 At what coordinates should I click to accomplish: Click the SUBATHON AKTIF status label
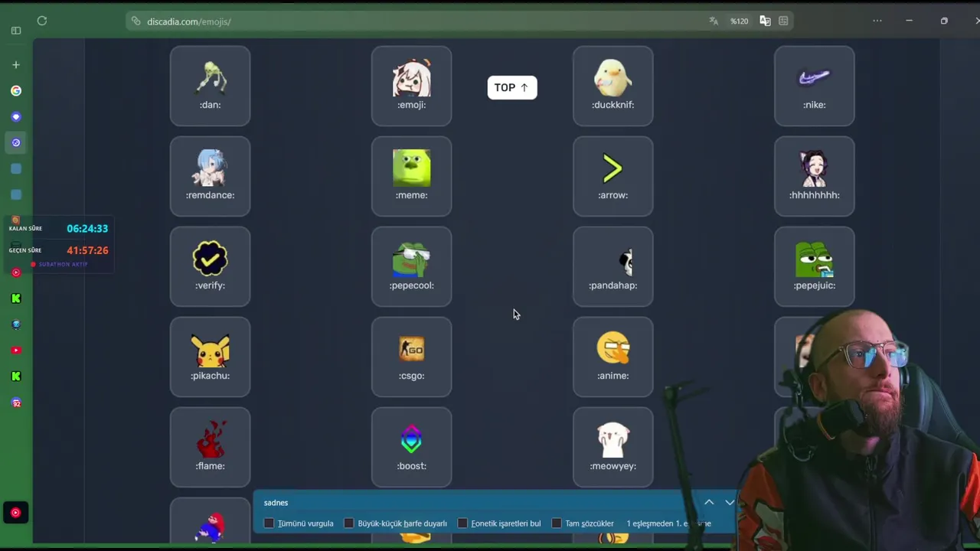[x=60, y=264]
